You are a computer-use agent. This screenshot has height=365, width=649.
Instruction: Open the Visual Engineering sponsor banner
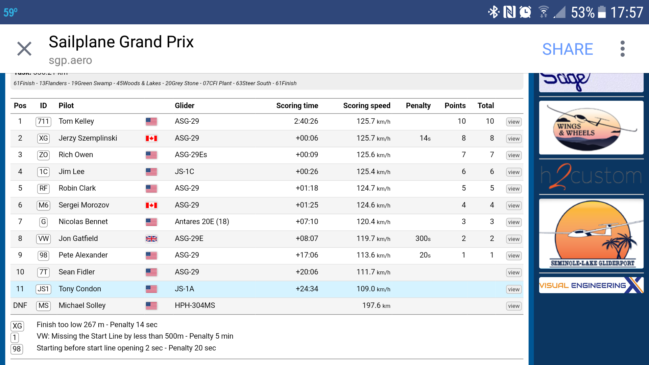[x=591, y=285]
